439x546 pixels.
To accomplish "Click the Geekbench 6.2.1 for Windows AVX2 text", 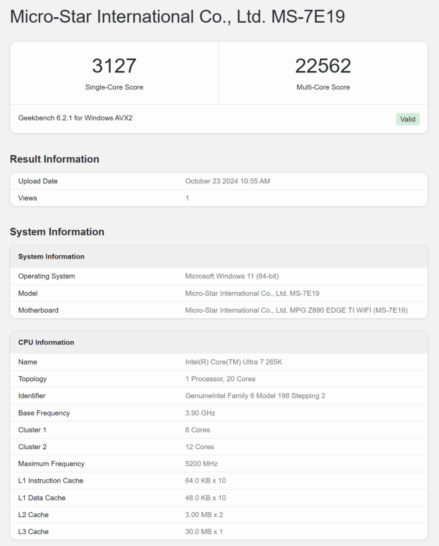I will 75,118.
